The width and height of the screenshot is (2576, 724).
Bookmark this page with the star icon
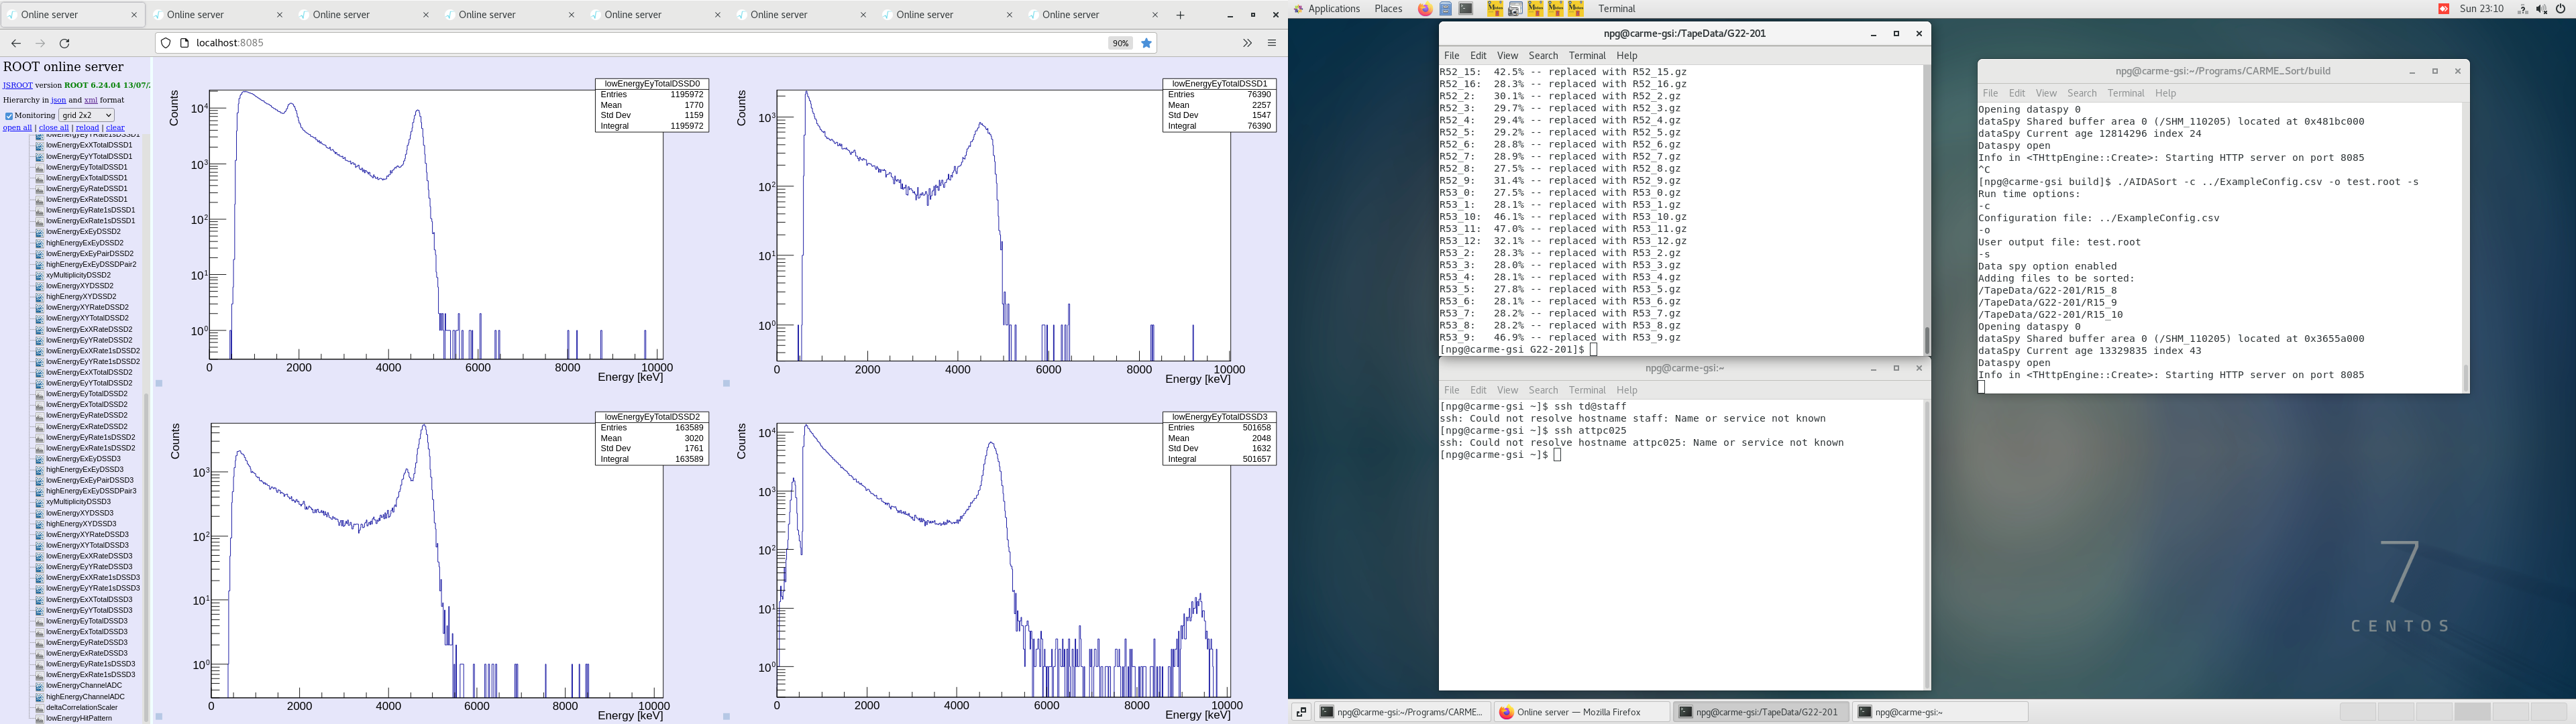[1147, 43]
